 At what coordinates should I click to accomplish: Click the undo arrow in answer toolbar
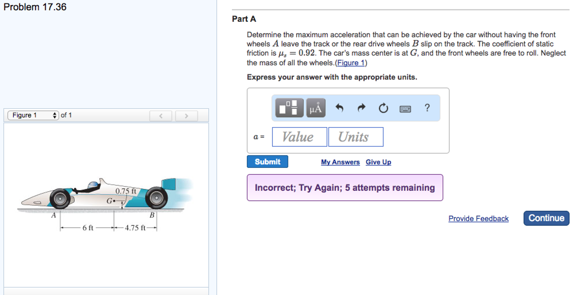[x=340, y=108]
